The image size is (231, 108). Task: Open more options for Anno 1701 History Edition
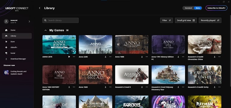pos(183,57)
